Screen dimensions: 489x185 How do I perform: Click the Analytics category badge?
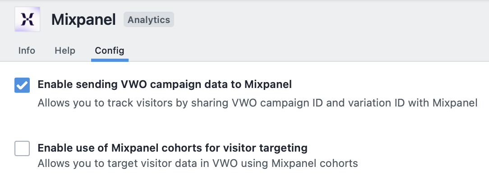coord(149,20)
